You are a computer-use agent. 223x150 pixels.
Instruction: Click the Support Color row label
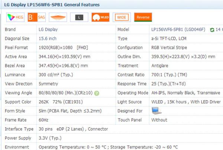[x=18, y=102]
